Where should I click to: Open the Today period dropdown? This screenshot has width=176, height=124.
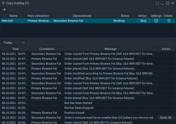tap(14, 43)
